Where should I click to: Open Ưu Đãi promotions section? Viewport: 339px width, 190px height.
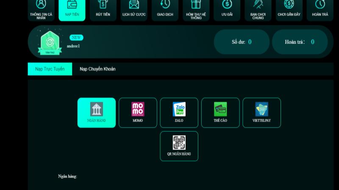[227, 10]
